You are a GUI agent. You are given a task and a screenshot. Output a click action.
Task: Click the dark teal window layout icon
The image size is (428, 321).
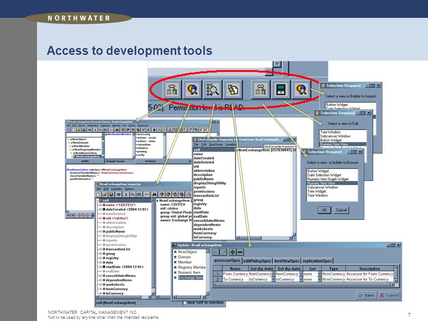281,89
